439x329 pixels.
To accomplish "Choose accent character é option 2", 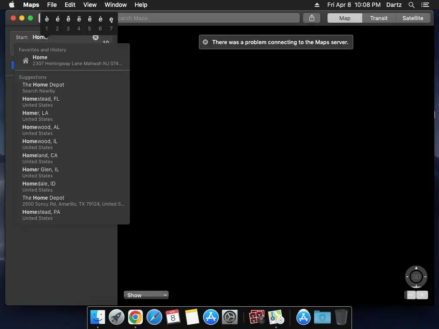I will pyautogui.click(x=57, y=23).
